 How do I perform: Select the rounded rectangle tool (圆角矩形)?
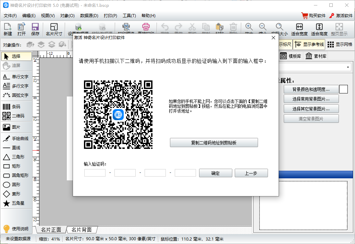pyautogui.click(x=16, y=176)
